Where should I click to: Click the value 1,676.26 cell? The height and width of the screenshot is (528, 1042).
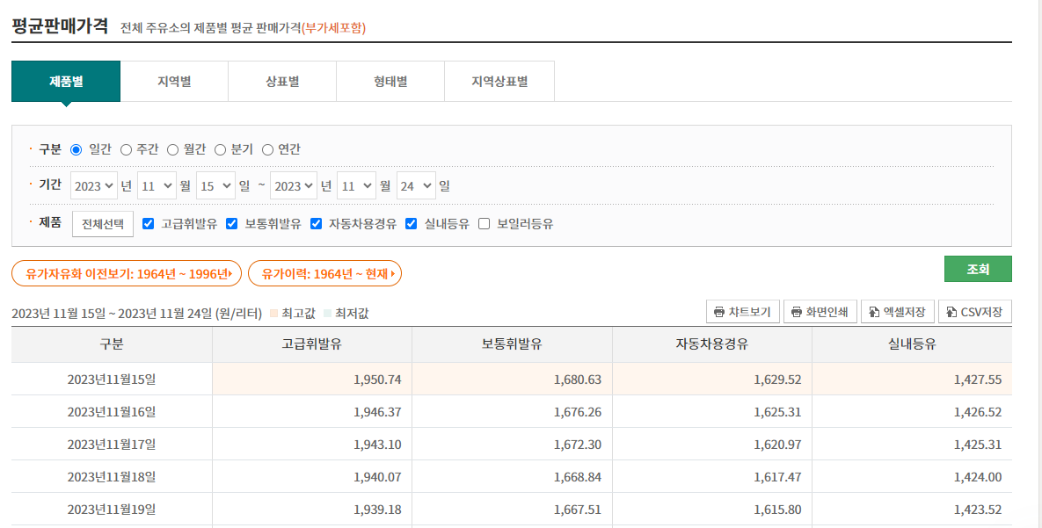[x=513, y=412]
